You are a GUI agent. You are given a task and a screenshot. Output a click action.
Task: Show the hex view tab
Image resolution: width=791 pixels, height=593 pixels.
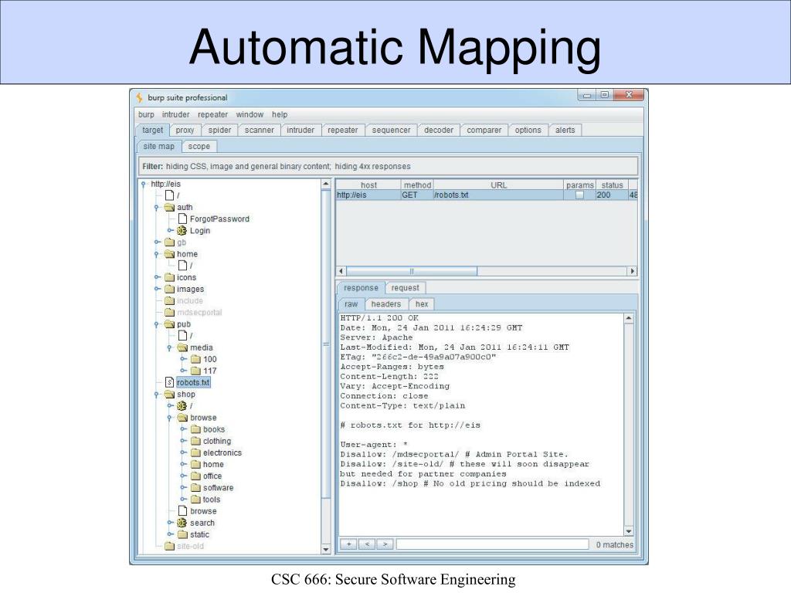422,304
